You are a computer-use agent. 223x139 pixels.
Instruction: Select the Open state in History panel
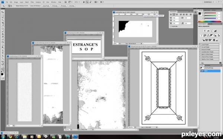point(210,71)
